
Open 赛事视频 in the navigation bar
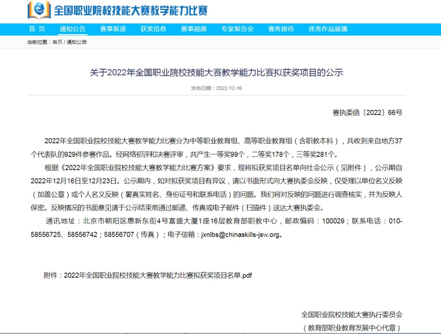[194, 29]
